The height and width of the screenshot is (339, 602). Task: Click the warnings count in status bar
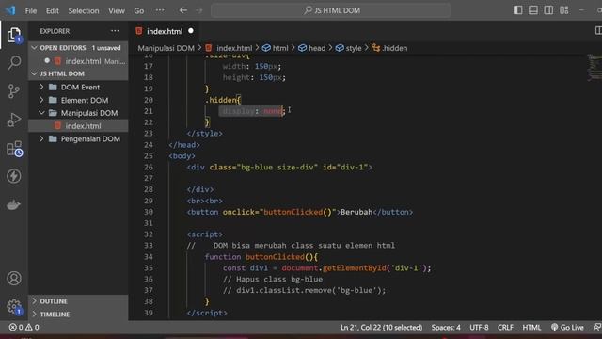pyautogui.click(x=32, y=327)
